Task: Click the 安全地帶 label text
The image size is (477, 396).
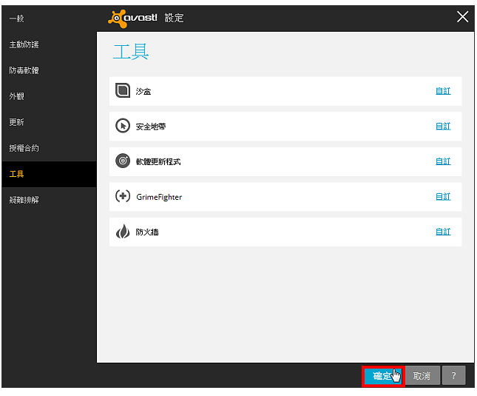Action: pos(151,127)
